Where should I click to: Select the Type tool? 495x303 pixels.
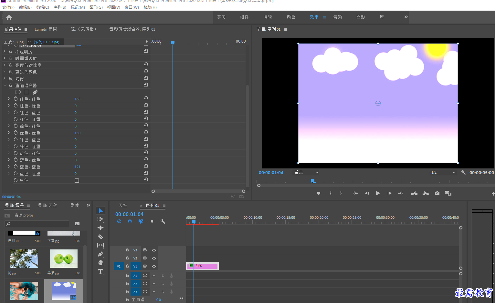pyautogui.click(x=100, y=271)
